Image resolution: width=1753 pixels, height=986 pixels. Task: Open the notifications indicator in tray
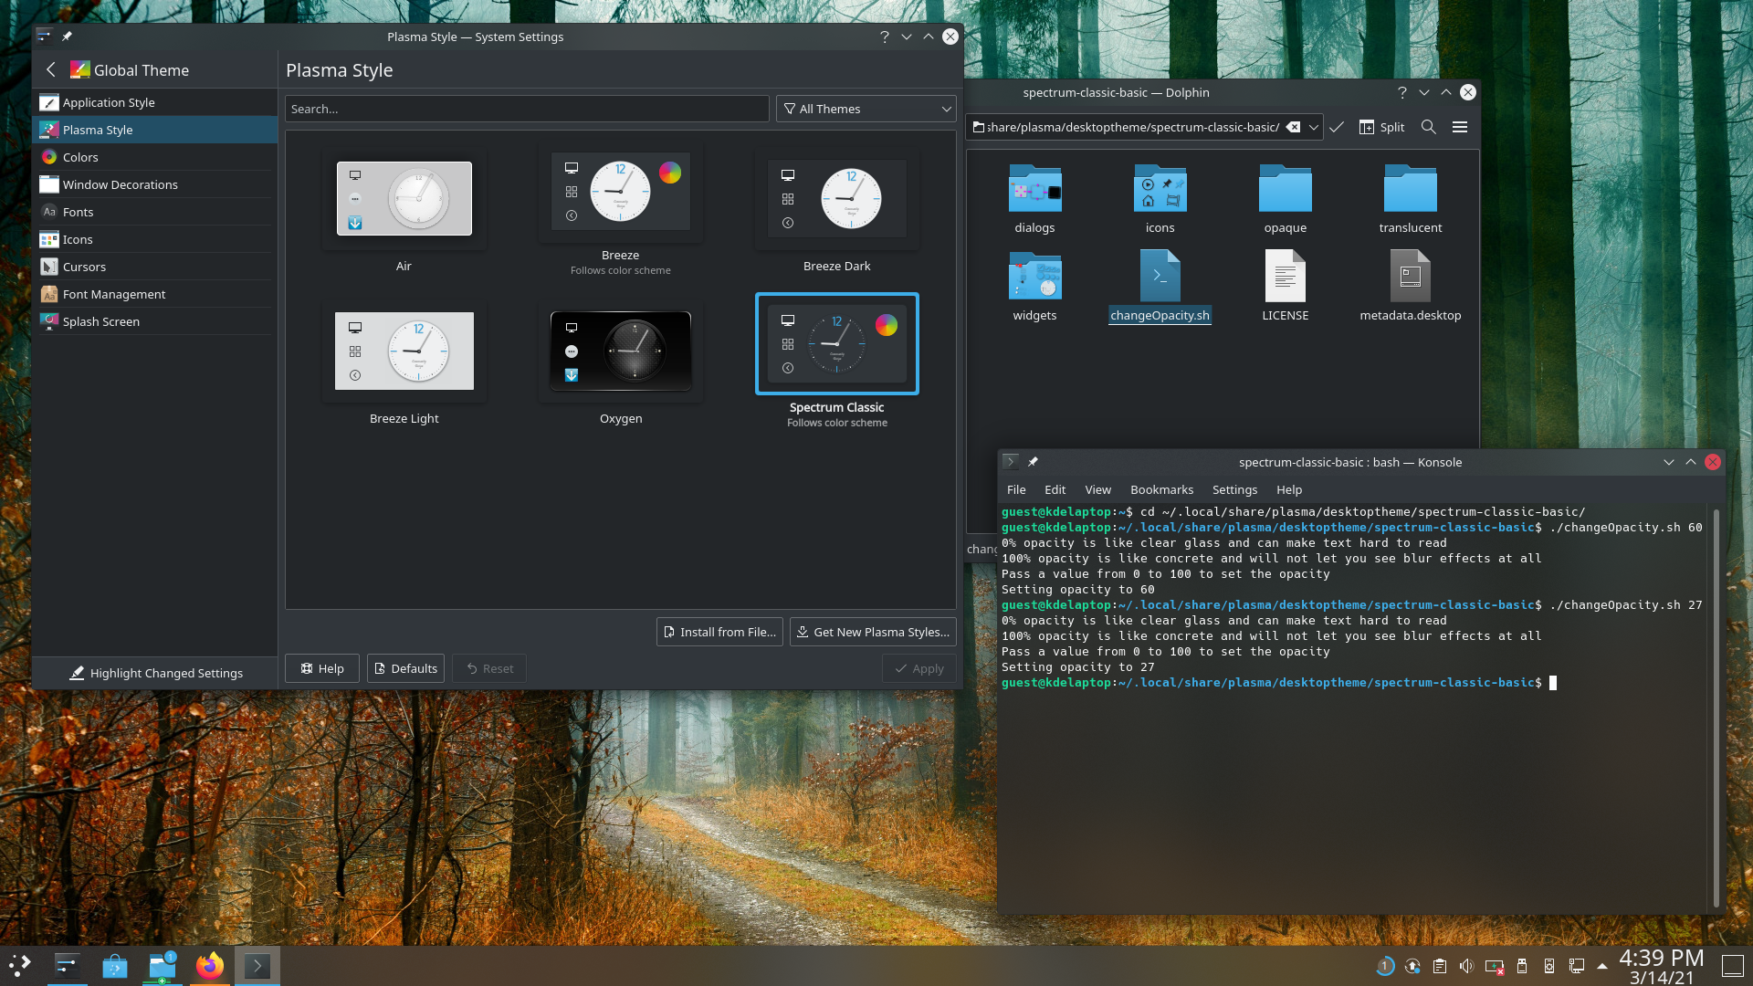(1384, 966)
